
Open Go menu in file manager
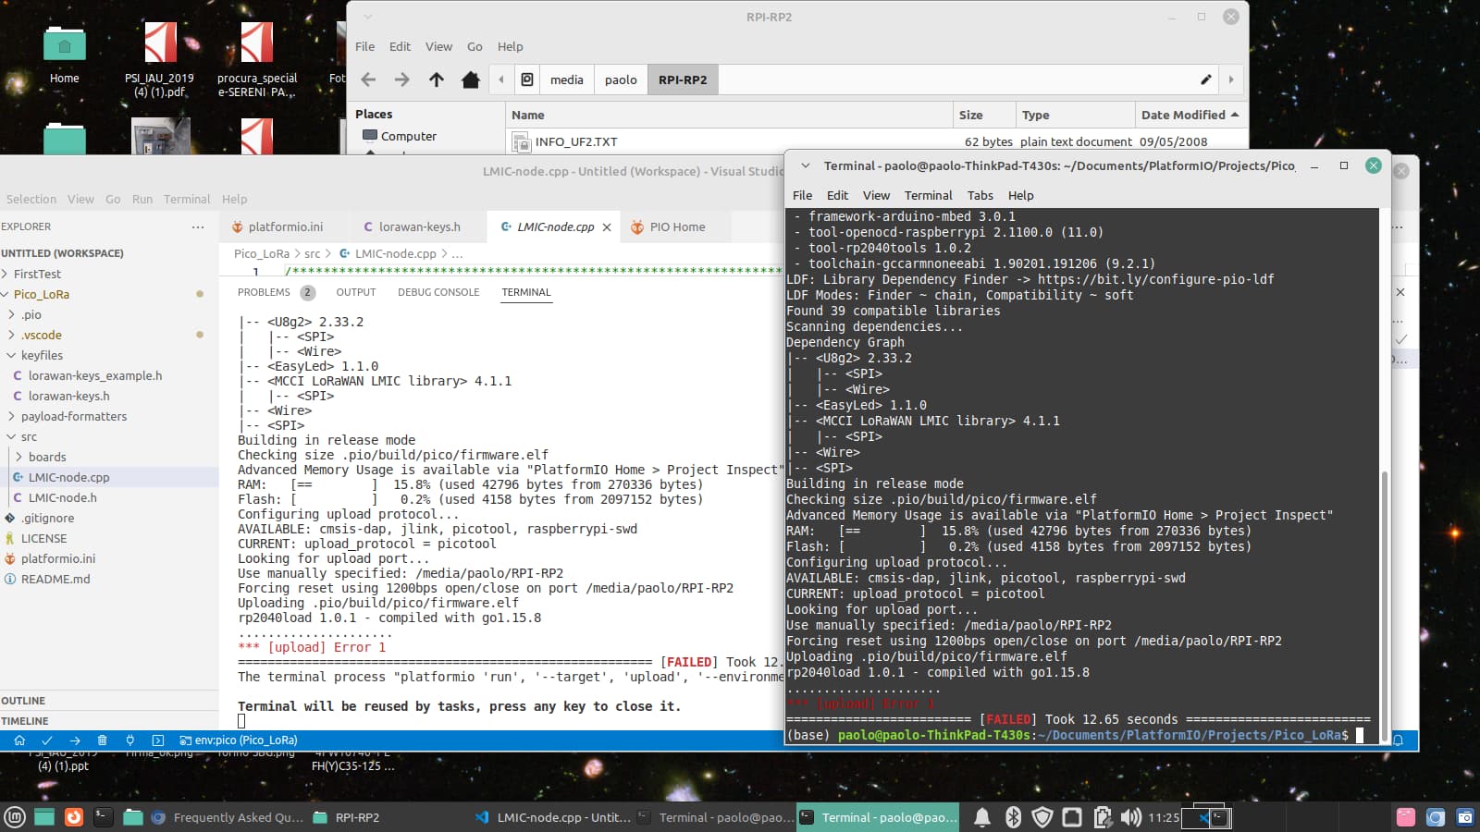point(475,46)
